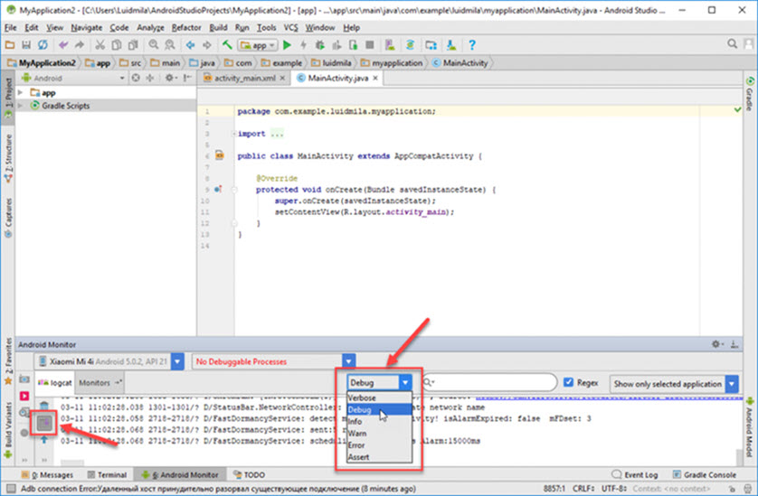Clear logcat with the trash can icon
Image resolution: width=758 pixels, height=496 pixels.
44,405
